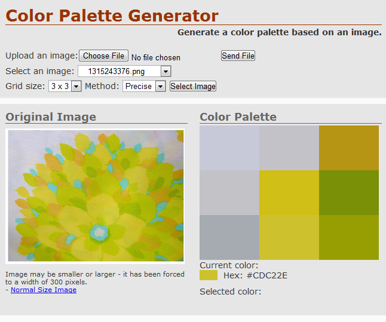Click the Precise method selection field
Screen dimensions: 386x322
point(144,87)
